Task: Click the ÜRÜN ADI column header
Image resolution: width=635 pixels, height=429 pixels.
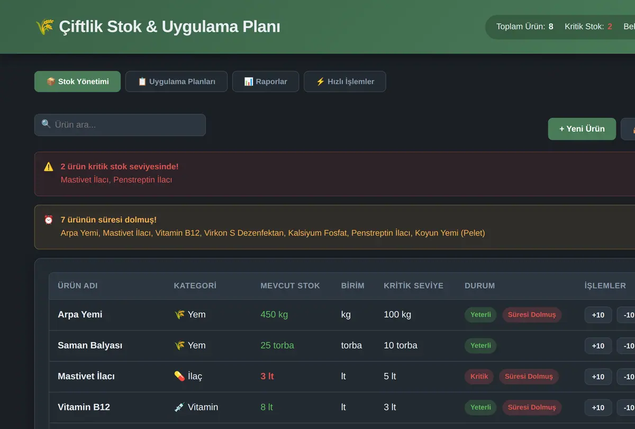Action: [x=78, y=286]
